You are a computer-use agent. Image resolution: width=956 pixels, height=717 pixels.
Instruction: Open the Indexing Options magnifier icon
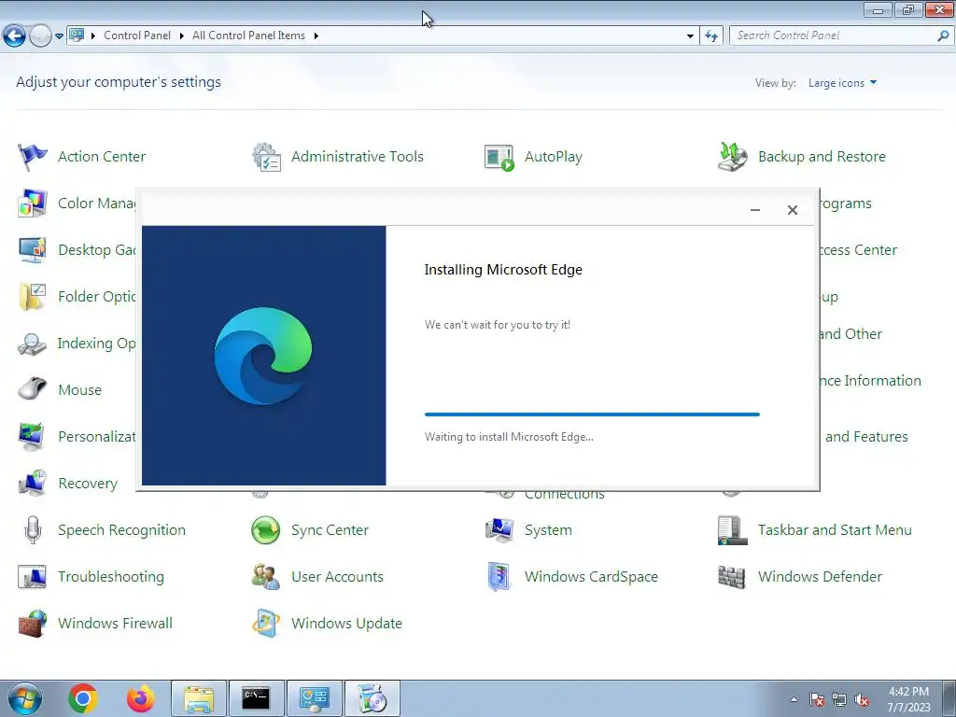pos(33,344)
